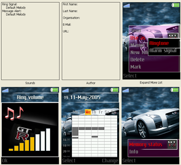Click battery icon on calendar screen
Viewport: 181px width, 165px height.
tap(114, 90)
